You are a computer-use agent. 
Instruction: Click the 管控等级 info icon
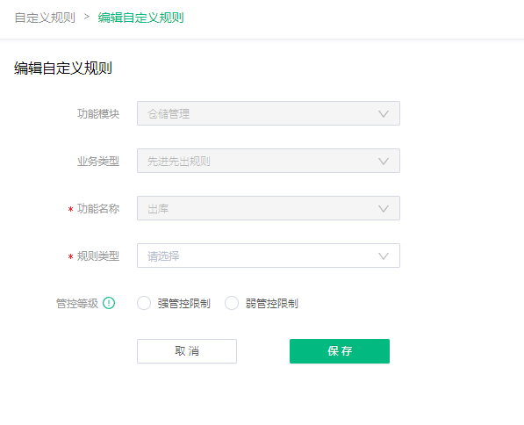[x=109, y=303]
